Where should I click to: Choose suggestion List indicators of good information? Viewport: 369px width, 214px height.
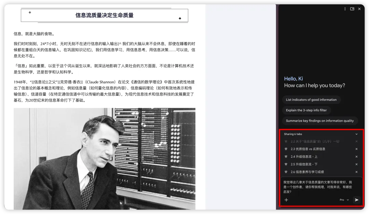[x=311, y=100]
